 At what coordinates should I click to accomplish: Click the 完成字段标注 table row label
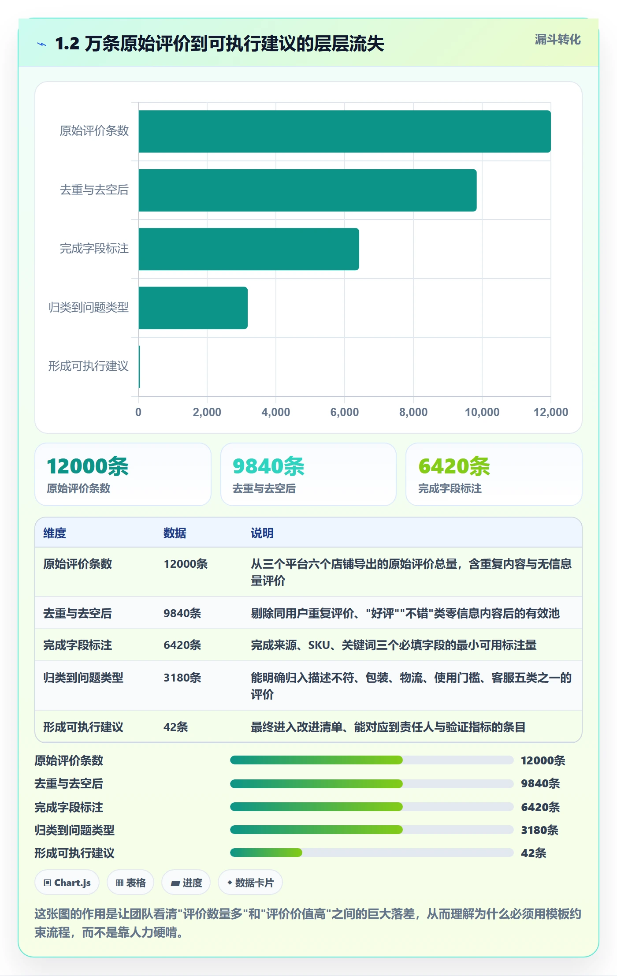[x=78, y=645]
